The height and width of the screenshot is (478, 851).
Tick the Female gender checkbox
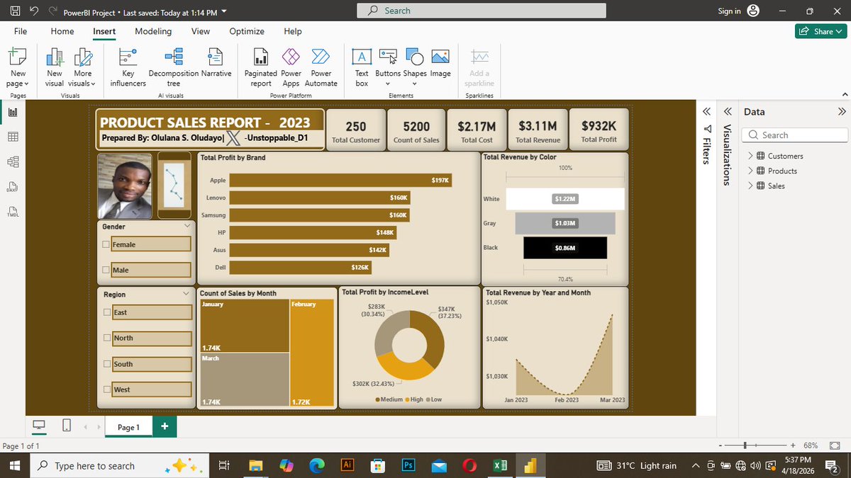pos(106,244)
